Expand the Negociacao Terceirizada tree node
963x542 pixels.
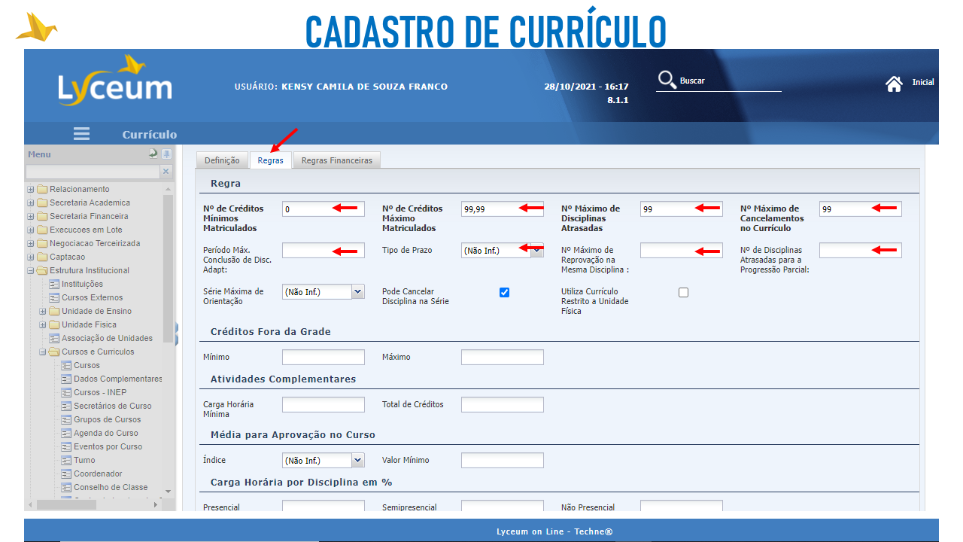coord(31,244)
